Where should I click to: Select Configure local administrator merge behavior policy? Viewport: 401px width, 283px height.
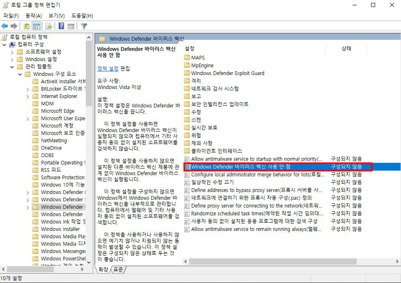click(x=273, y=174)
